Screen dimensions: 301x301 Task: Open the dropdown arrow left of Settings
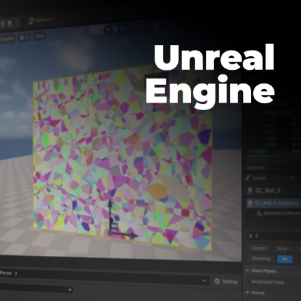click(x=205, y=281)
